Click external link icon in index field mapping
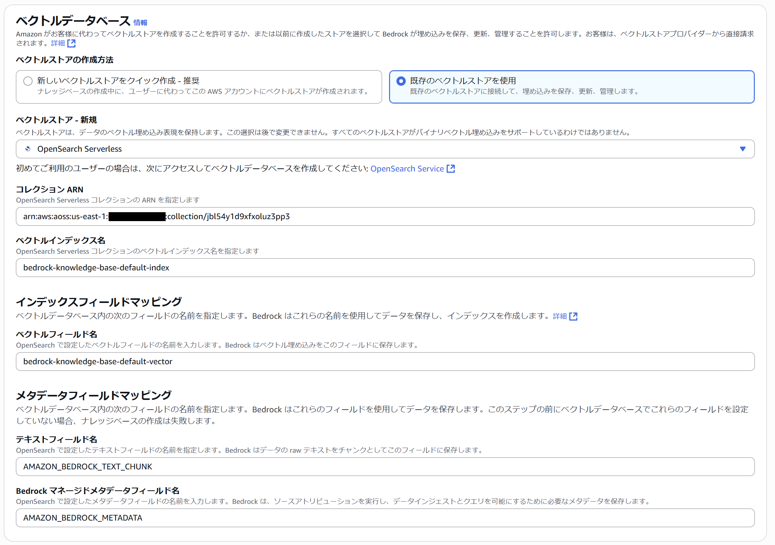 point(573,317)
